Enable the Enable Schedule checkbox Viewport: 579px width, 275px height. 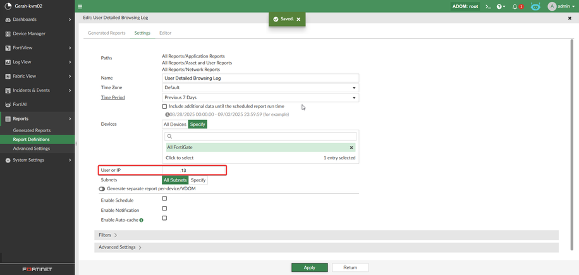pos(165,199)
